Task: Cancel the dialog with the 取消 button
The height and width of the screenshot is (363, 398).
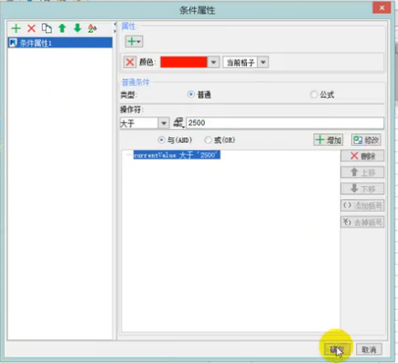Action: coord(369,349)
